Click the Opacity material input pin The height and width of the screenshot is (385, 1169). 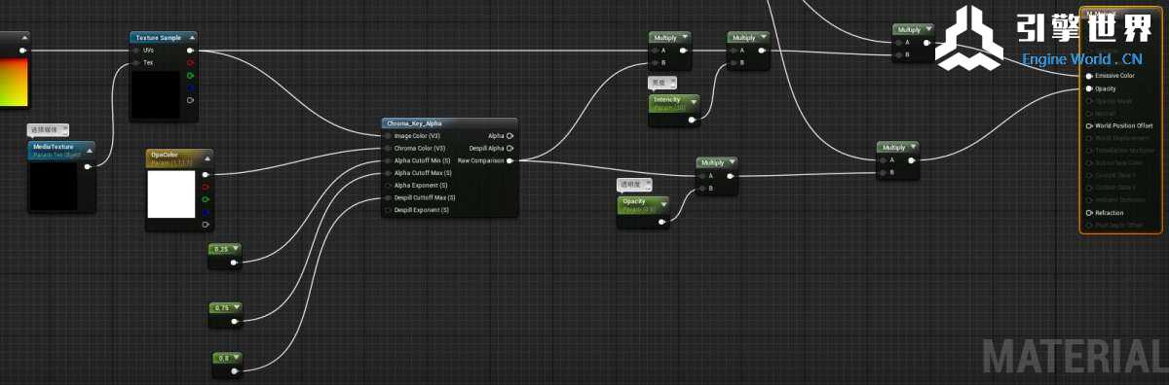click(x=1089, y=87)
